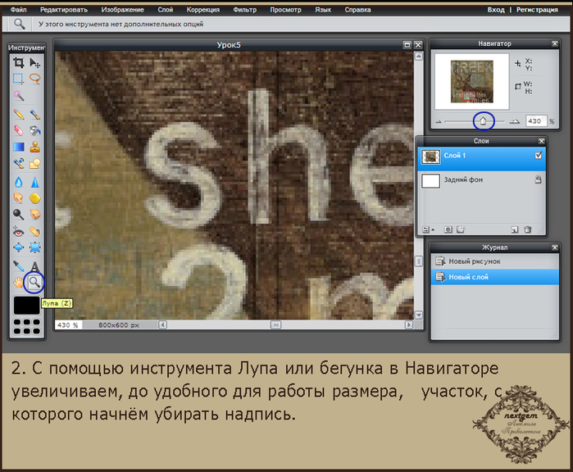Select the Color Picker eyedropper tool

18,266
